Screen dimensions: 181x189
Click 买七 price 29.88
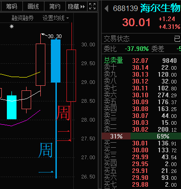point(140,184)
